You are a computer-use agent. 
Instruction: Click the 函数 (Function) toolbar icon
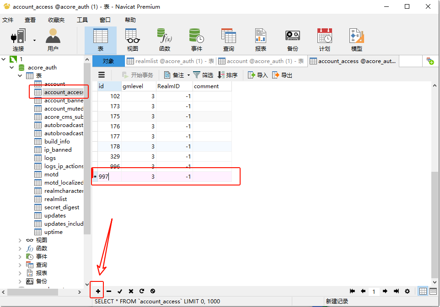point(164,40)
